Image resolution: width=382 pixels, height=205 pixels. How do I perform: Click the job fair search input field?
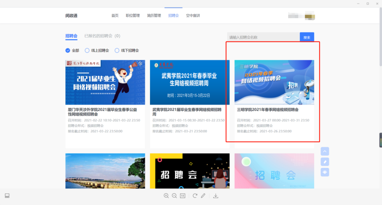pyautogui.click(x=264, y=37)
